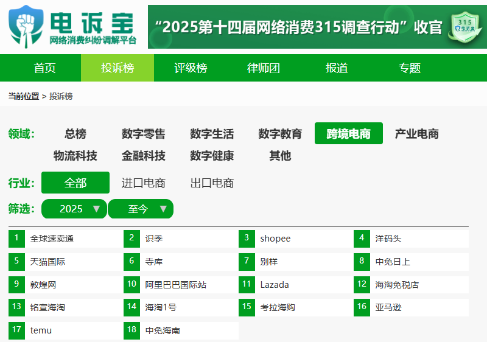
Task: Open rank 3 shopee
Action: (296, 239)
